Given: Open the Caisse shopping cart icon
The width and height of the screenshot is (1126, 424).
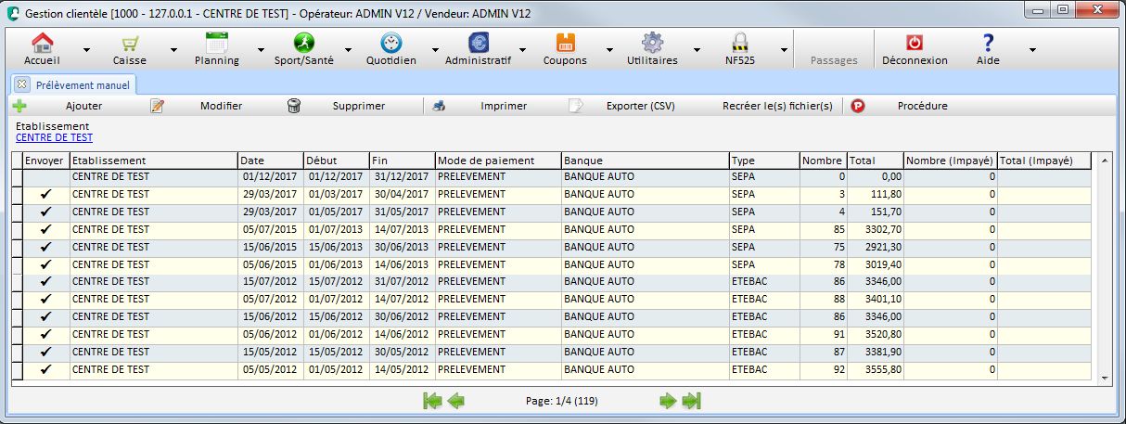Looking at the screenshot, I should tap(130, 43).
